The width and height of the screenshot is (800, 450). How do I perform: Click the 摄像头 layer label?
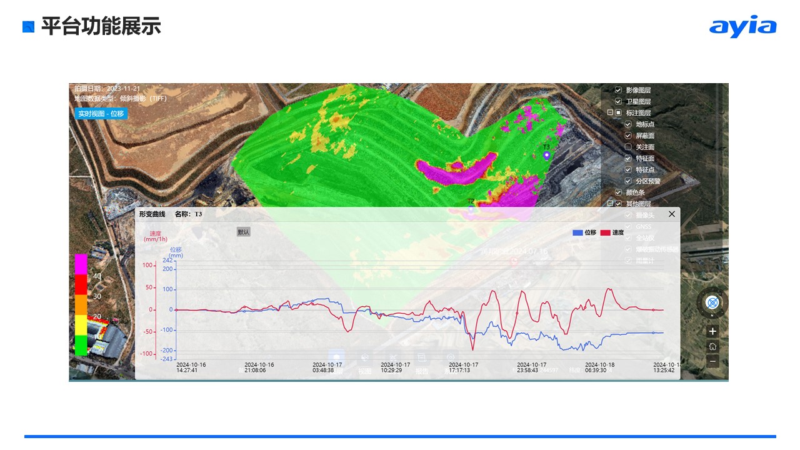646,215
